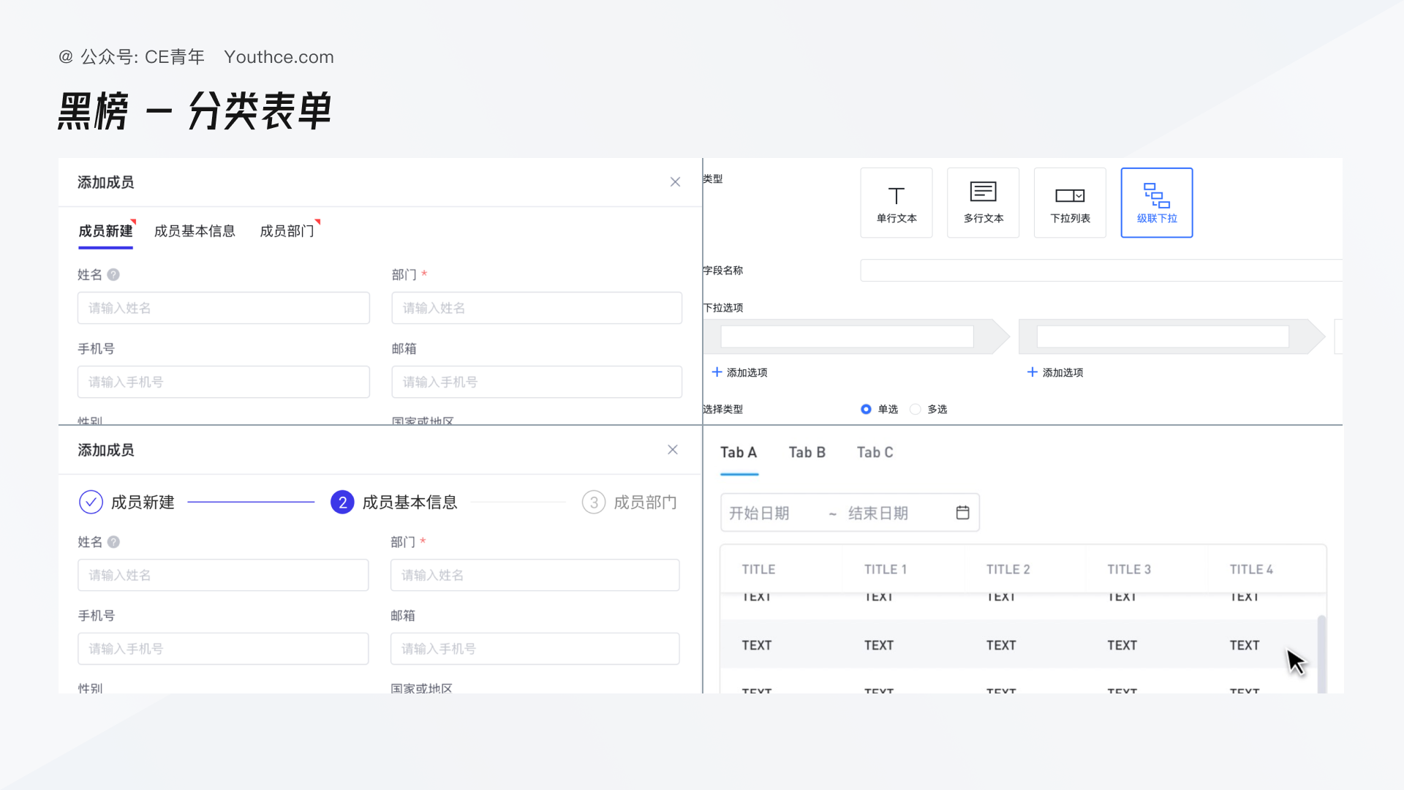Click the 结束日期 date field

point(878,513)
